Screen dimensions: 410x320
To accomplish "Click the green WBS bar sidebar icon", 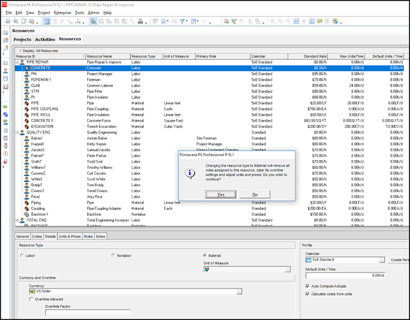I will pos(6,107).
